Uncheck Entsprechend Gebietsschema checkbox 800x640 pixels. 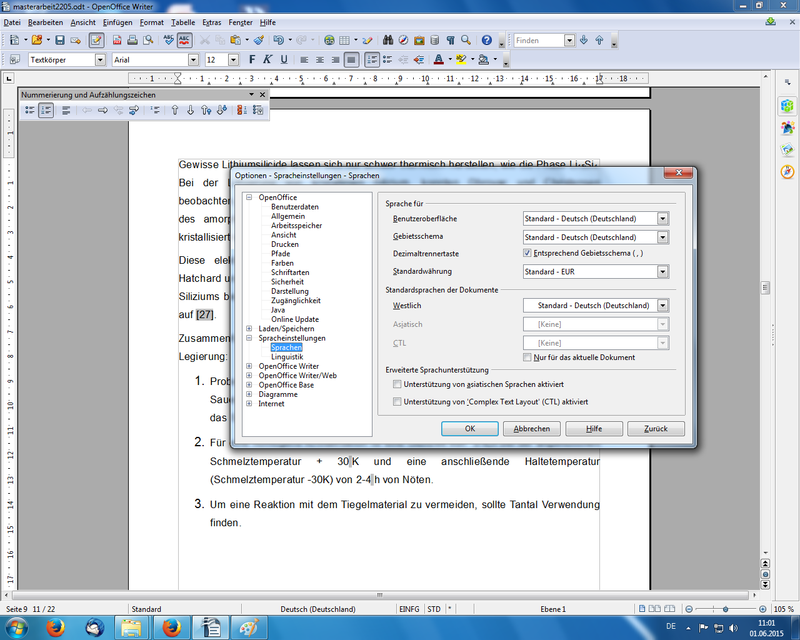tap(527, 253)
